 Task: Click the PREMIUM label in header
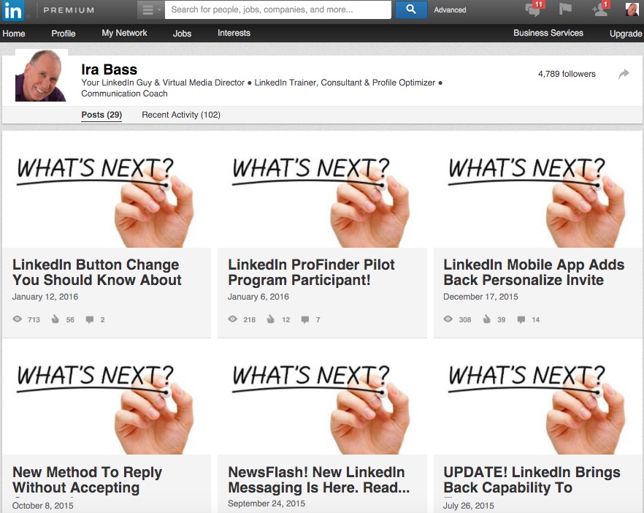pyautogui.click(x=69, y=10)
